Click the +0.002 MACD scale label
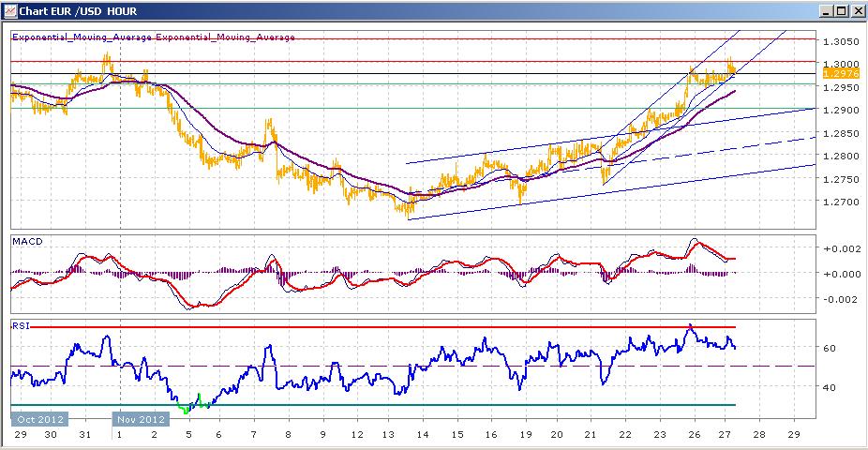The width and height of the screenshot is (868, 450). tap(842, 249)
